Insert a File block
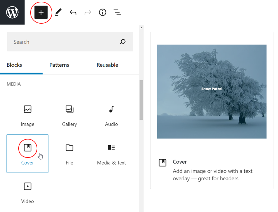Image resolution: width=278 pixels, height=212 pixels. pyautogui.click(x=69, y=153)
